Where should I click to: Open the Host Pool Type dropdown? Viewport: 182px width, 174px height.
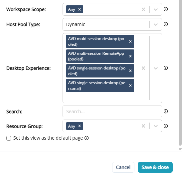[156, 24]
